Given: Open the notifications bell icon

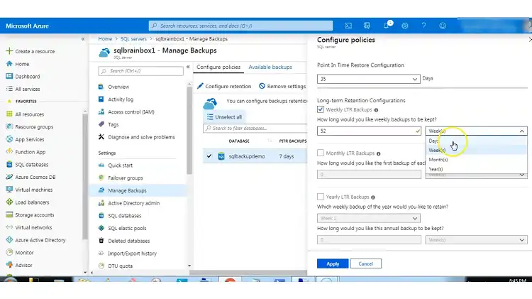Looking at the screenshot, I should (386, 26).
